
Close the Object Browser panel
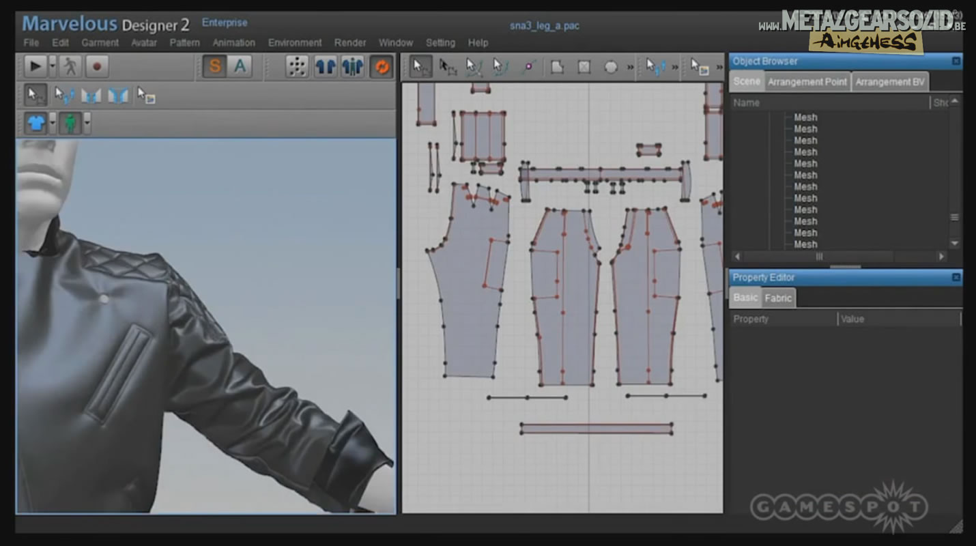tap(956, 61)
